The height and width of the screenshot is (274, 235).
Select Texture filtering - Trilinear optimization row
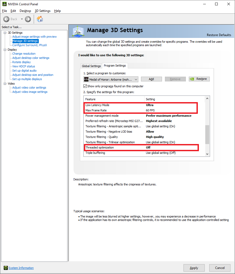tap(144, 142)
